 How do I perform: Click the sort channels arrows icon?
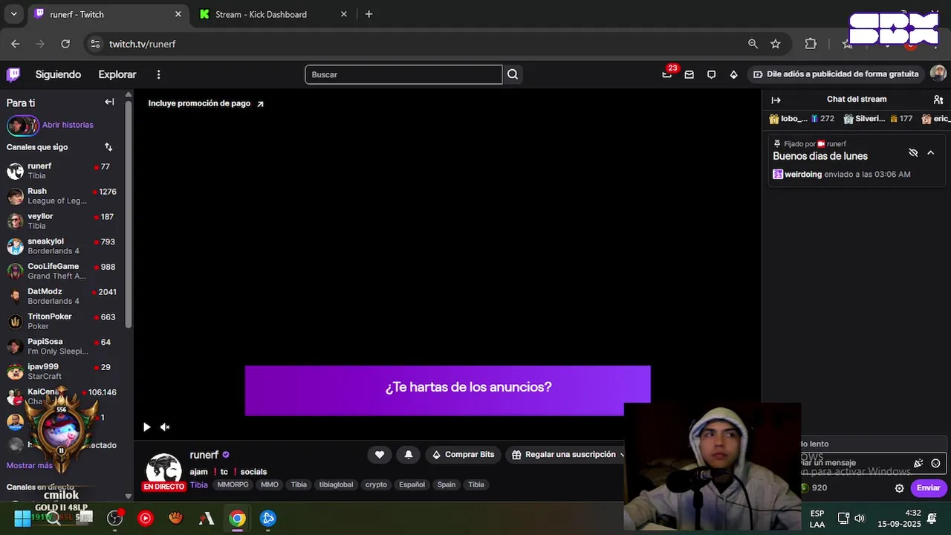pyautogui.click(x=108, y=147)
